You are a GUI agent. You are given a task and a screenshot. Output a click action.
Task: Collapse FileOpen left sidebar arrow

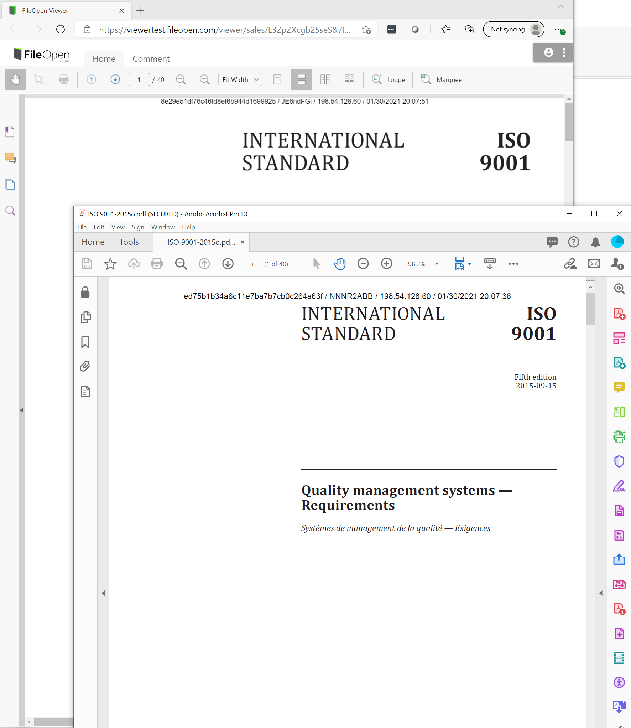pyautogui.click(x=21, y=410)
